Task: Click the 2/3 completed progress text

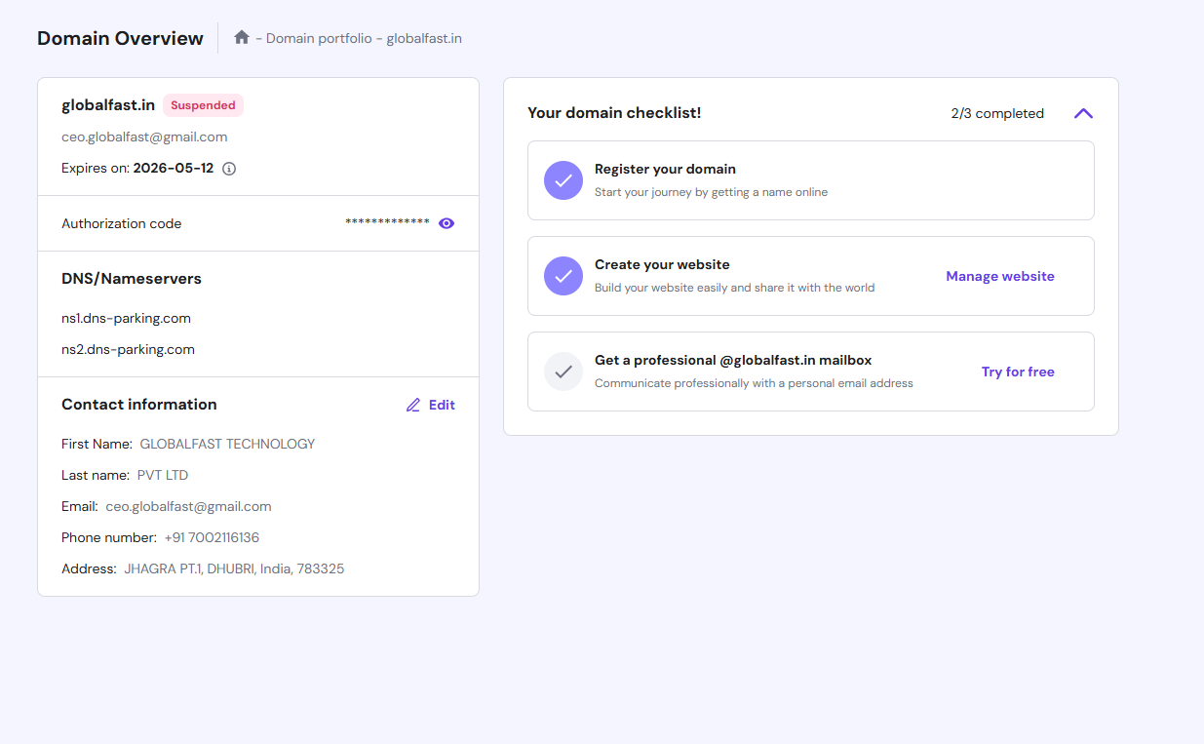Action: (x=996, y=114)
